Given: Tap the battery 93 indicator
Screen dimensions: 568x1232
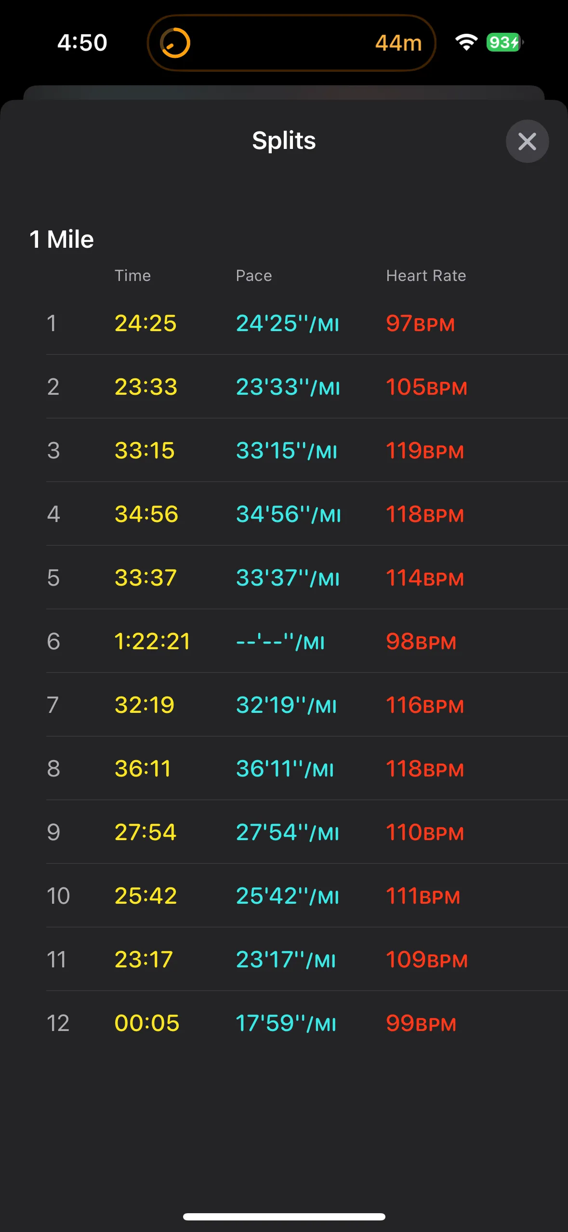Looking at the screenshot, I should click(x=504, y=42).
